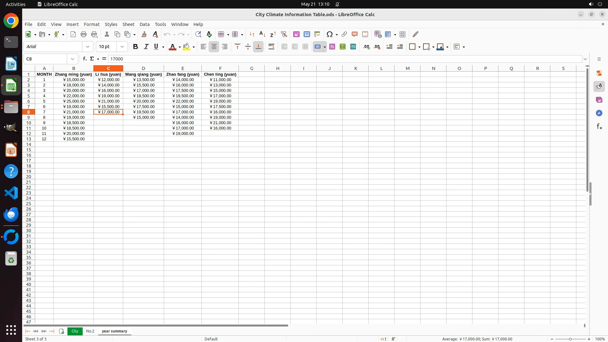Insert a chart using the toolbar icon

tap(307, 34)
